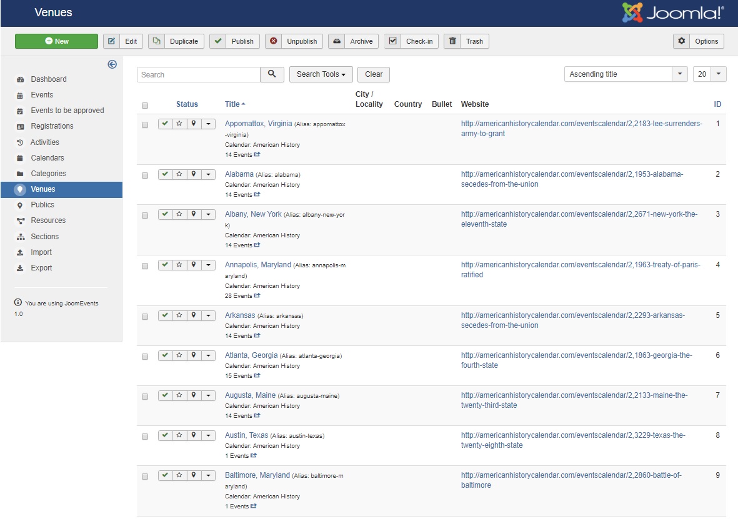
Task: Sort the list by ID column
Action: tap(717, 104)
